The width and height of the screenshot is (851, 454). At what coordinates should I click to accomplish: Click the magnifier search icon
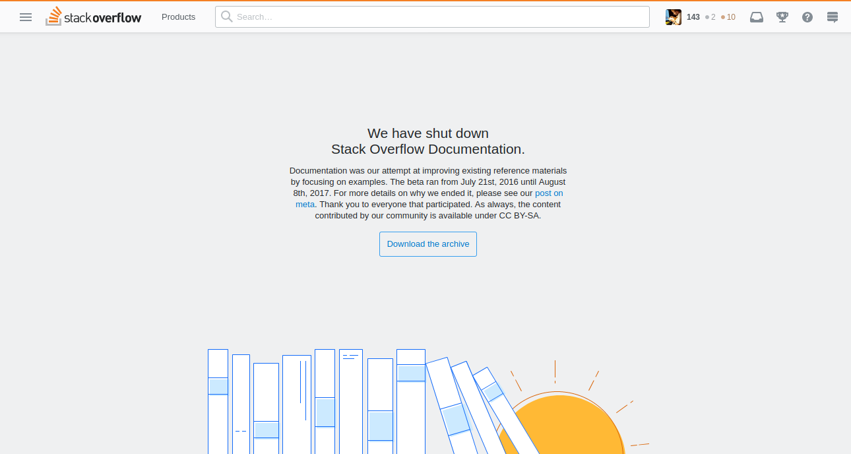click(226, 17)
